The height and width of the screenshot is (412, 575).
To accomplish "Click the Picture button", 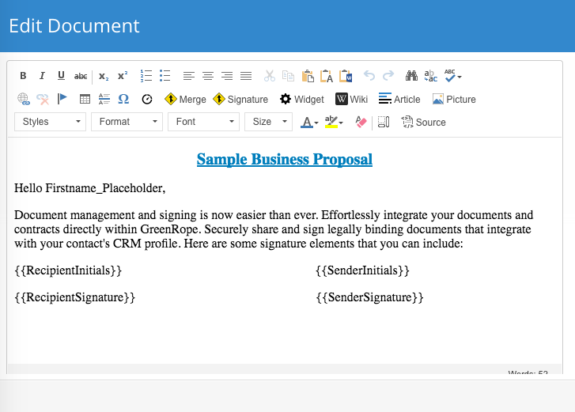I will point(454,99).
